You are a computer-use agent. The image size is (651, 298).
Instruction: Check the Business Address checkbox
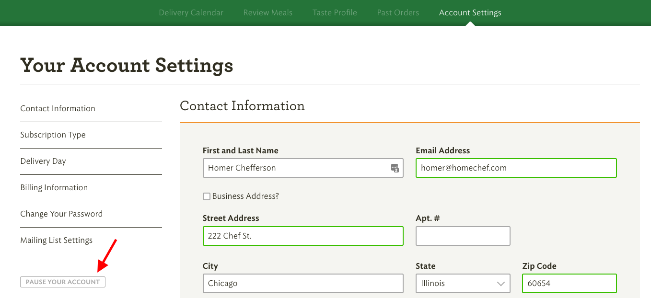coord(207,196)
